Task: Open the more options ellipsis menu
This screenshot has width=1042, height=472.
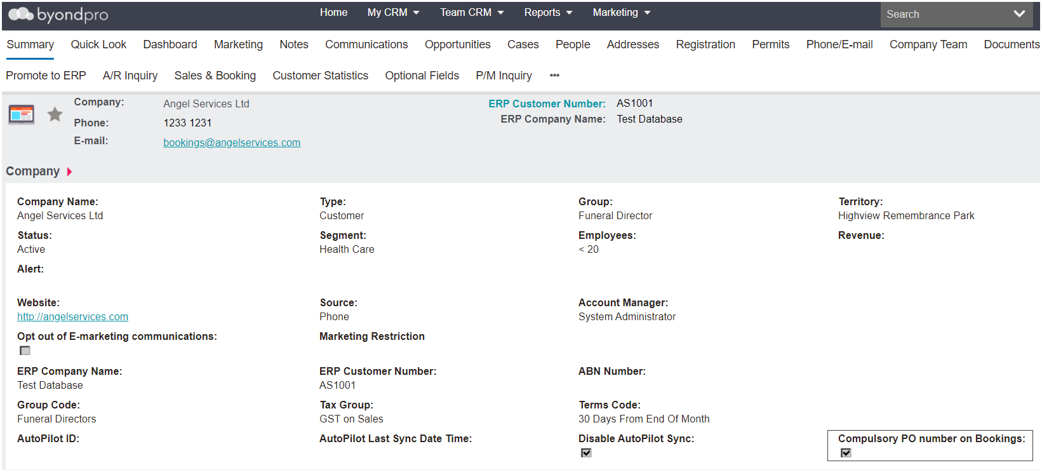Action: pyautogui.click(x=554, y=76)
